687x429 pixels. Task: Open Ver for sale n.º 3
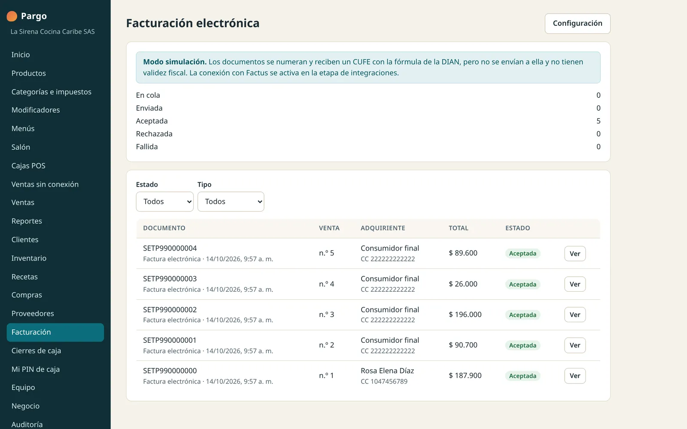click(x=575, y=314)
